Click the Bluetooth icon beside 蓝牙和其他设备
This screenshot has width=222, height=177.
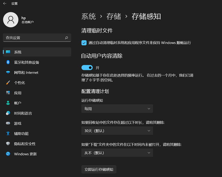8,62
